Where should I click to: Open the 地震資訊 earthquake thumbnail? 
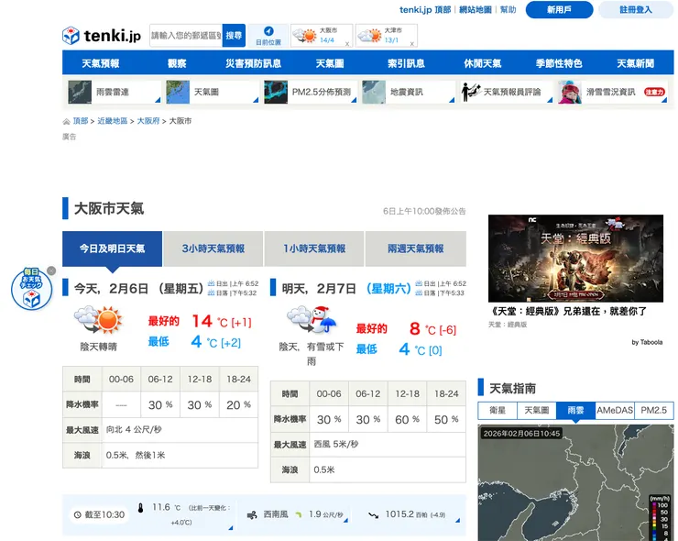click(374, 92)
